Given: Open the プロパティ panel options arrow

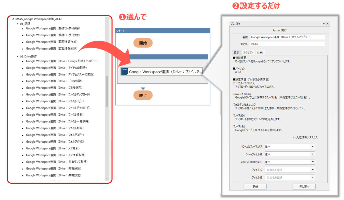Looking at the screenshot, I should [324, 24].
